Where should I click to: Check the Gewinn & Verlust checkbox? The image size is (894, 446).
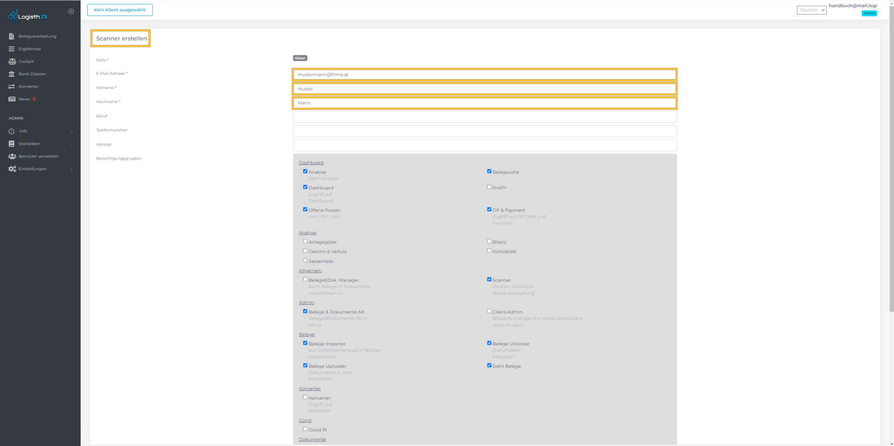pyautogui.click(x=305, y=250)
